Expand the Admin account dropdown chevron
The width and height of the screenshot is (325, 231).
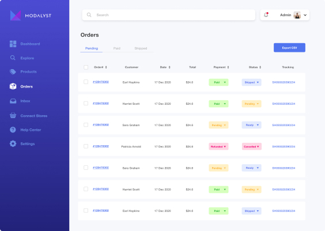pos(305,15)
